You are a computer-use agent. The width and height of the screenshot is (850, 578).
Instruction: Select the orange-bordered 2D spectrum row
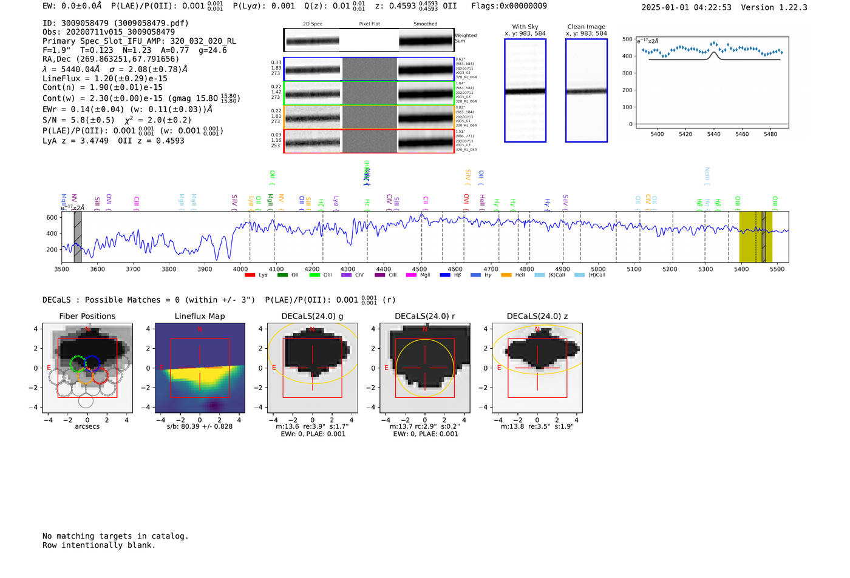pos(369,117)
